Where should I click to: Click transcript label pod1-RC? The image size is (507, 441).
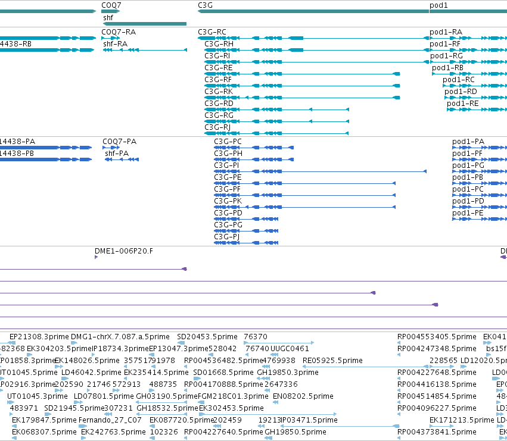tap(459, 80)
